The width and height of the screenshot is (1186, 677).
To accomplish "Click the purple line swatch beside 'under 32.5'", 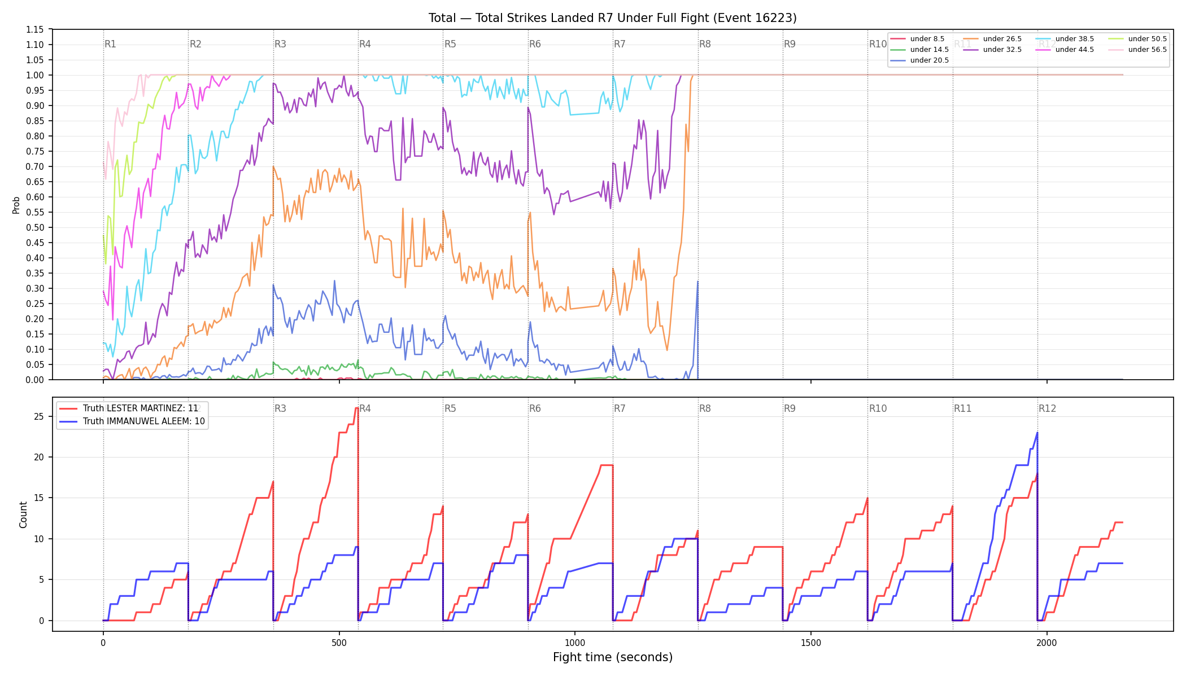I will click(971, 50).
